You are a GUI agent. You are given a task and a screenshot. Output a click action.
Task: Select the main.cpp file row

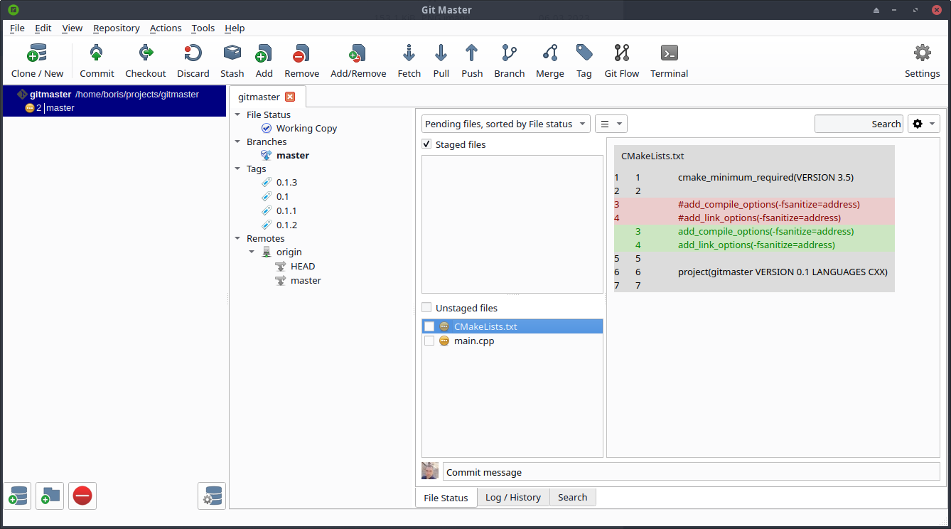[512, 341]
